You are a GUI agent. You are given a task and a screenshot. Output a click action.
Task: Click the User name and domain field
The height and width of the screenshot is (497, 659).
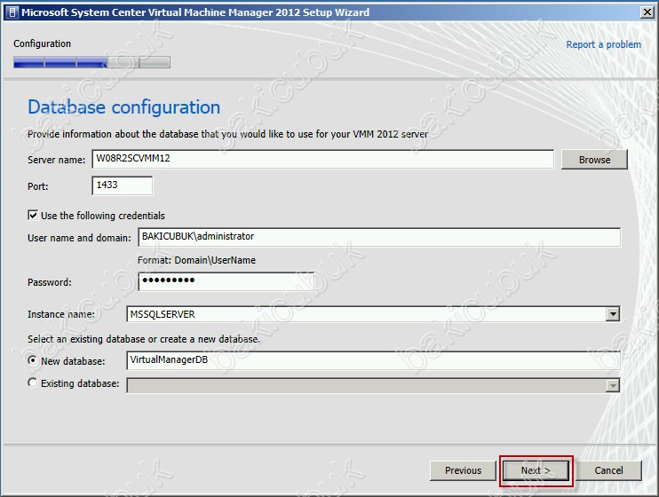coord(379,237)
